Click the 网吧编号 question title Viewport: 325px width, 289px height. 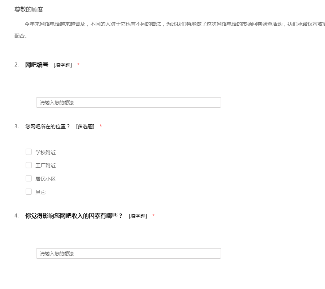(x=36, y=65)
